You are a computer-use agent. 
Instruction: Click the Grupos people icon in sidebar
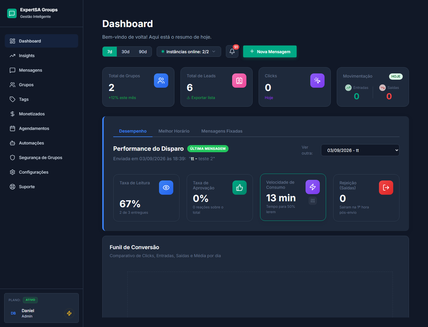click(12, 85)
